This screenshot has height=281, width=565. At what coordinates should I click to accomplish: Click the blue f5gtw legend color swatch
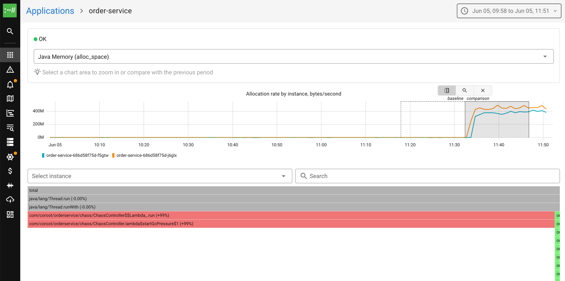[43, 155]
